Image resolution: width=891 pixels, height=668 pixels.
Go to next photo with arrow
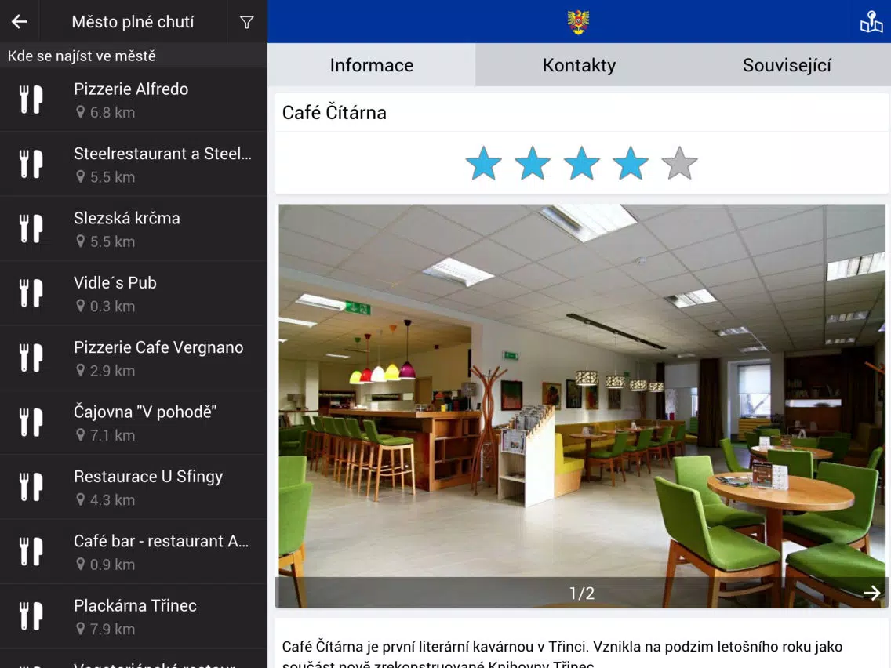(871, 593)
